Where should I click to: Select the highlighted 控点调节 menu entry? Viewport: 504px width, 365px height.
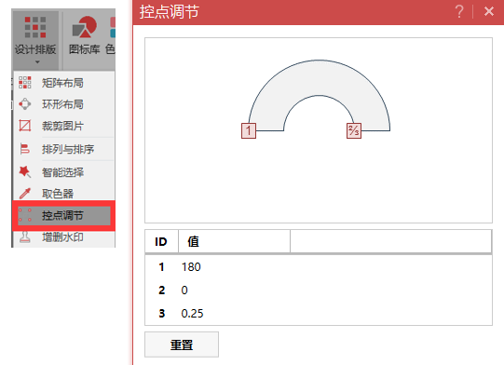tap(63, 216)
